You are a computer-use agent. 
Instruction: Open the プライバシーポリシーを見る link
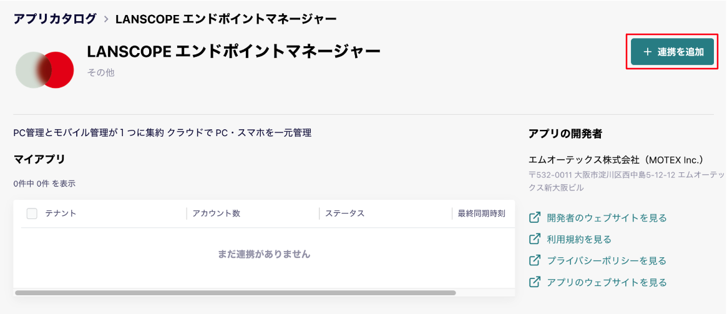click(607, 261)
